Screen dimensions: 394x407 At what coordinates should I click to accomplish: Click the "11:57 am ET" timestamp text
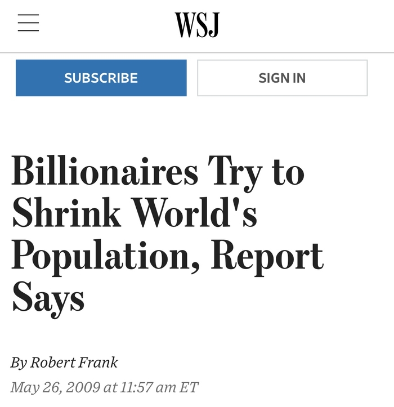pos(159,387)
